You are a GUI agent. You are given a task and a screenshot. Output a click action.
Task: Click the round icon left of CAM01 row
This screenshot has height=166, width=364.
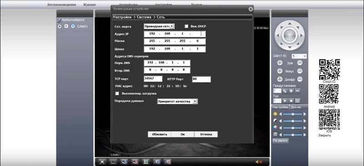click(60, 26)
